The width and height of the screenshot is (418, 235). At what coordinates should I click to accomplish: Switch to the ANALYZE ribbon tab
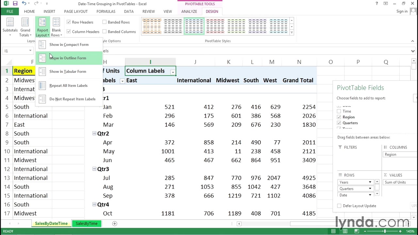pos(189,11)
